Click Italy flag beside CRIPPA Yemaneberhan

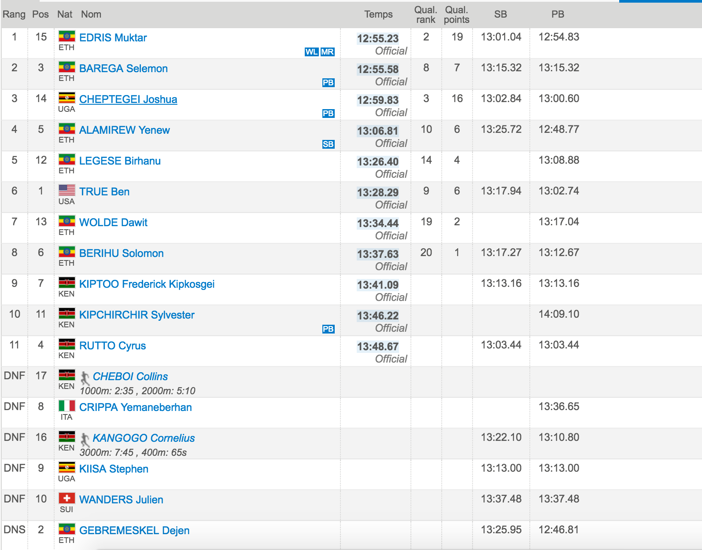(x=67, y=406)
